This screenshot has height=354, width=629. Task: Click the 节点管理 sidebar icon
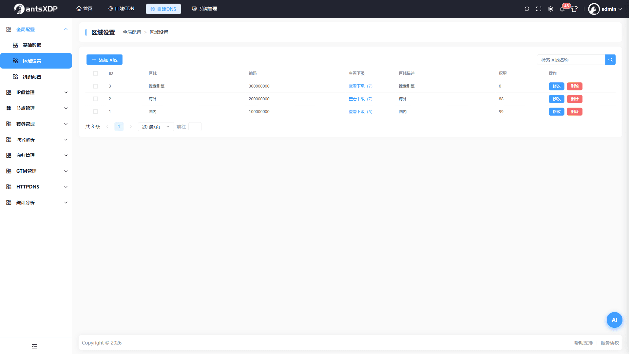pyautogui.click(x=9, y=108)
